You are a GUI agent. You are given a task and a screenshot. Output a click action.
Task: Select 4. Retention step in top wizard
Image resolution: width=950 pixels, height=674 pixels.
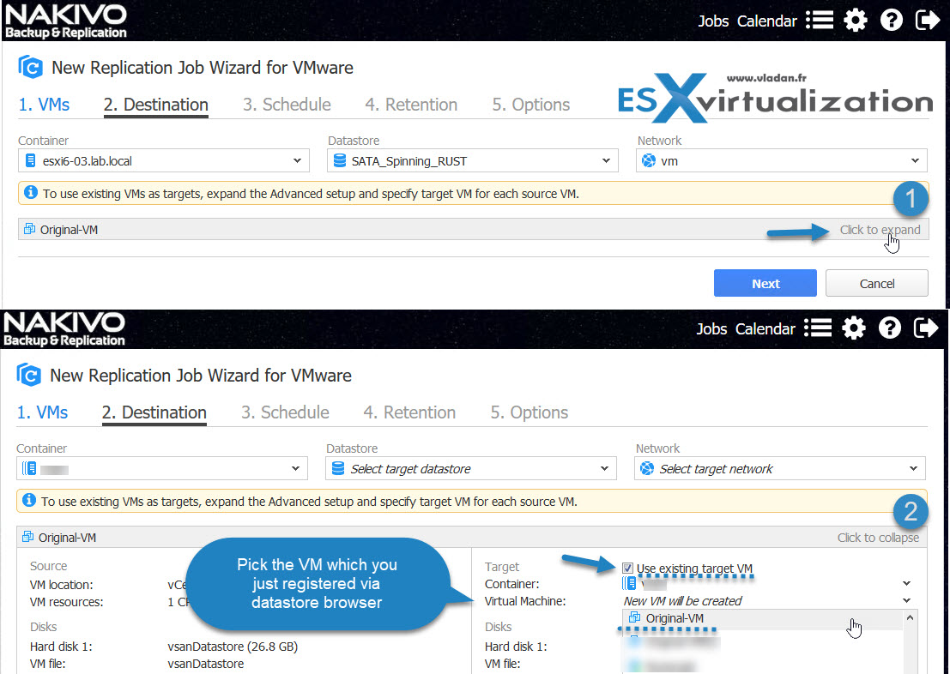411,105
